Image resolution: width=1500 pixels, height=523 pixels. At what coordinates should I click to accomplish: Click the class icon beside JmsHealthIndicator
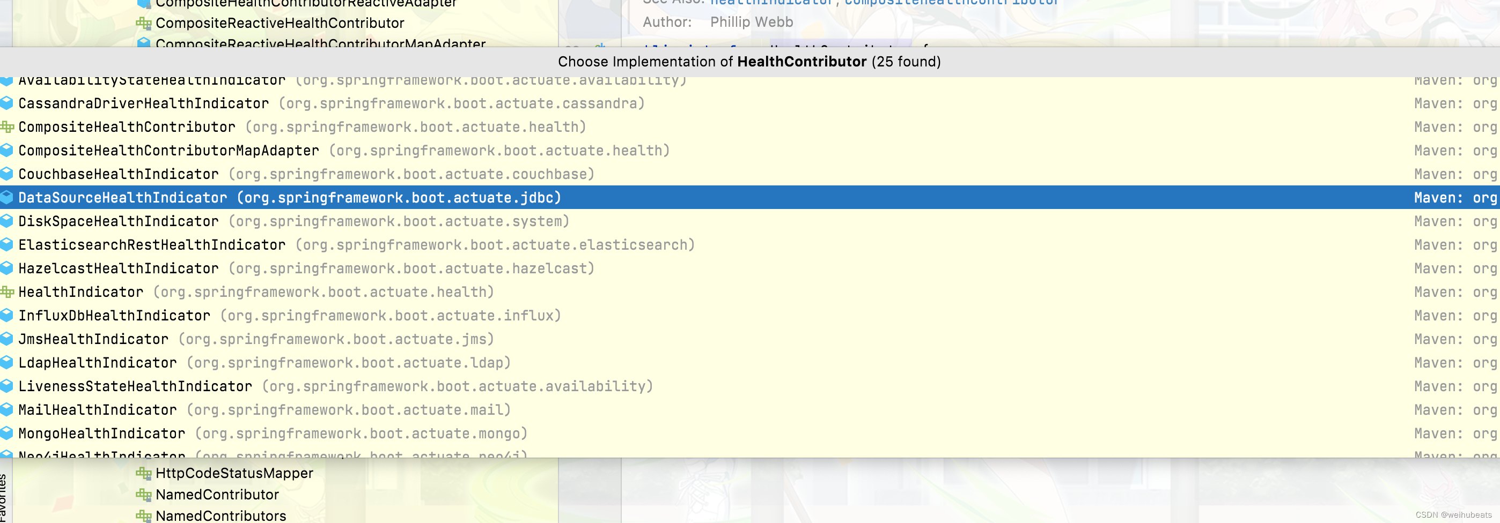tap(6, 339)
